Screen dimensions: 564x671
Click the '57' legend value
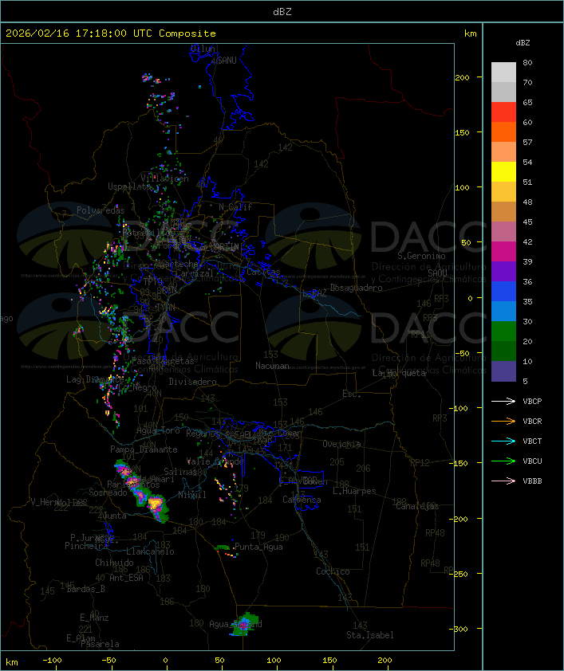pyautogui.click(x=527, y=143)
